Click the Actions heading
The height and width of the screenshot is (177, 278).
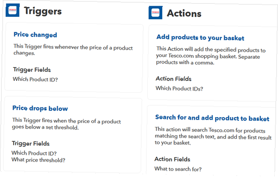184,13
